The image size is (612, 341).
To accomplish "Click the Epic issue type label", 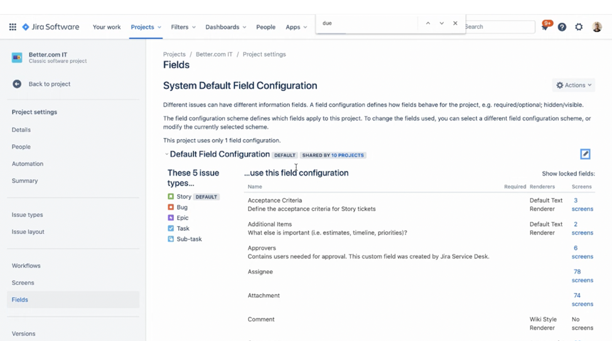I will 182,218.
